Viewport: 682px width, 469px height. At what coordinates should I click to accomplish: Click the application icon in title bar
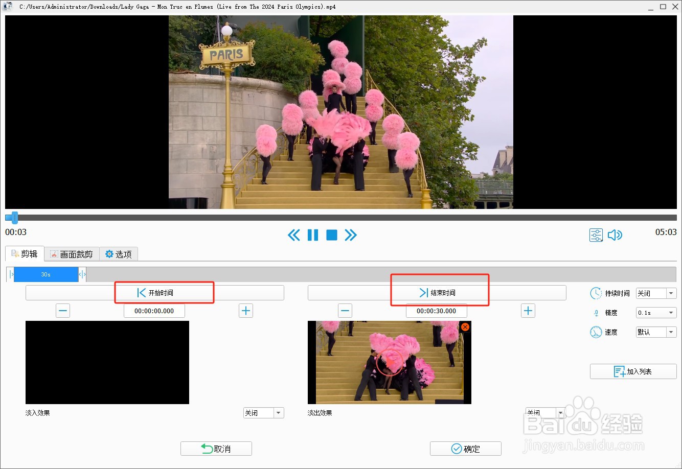point(8,7)
